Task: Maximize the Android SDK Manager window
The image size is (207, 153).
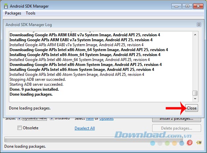Action: pos(187,6)
